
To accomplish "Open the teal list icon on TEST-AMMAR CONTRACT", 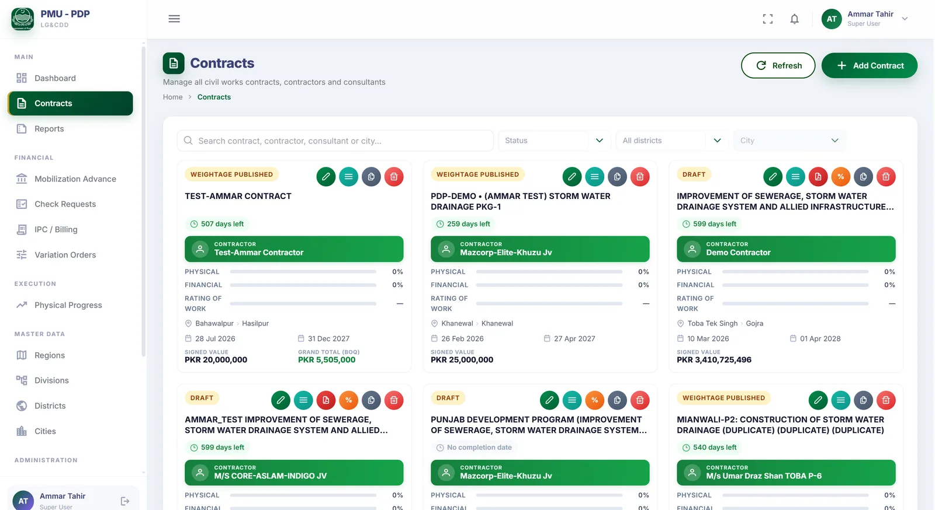I will (x=349, y=177).
